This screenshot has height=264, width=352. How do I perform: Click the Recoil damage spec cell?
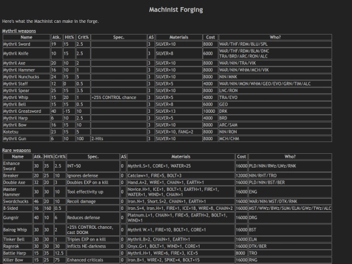[x=93, y=201]
